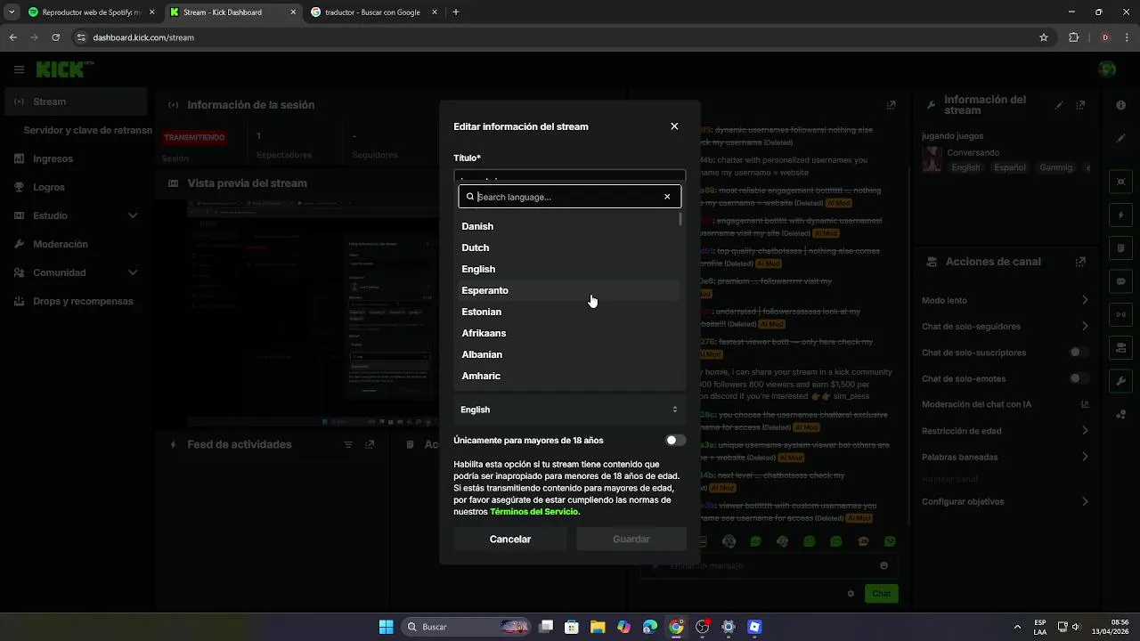Close the Editar información del stream dialog
The height and width of the screenshot is (641, 1140).
pyautogui.click(x=674, y=126)
